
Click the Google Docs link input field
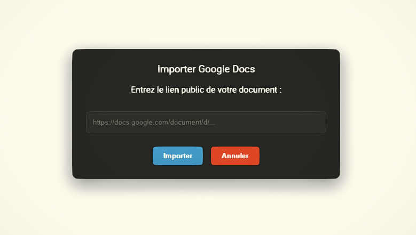pos(206,122)
